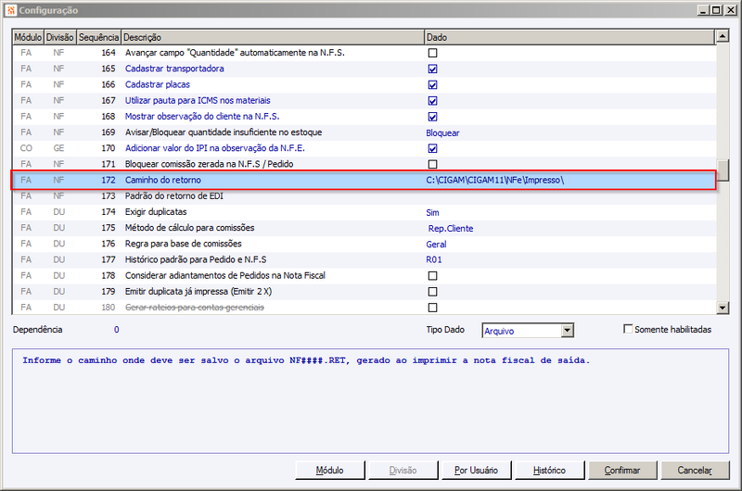Click the Geral value
This screenshot has height=491, width=742.
click(436, 245)
